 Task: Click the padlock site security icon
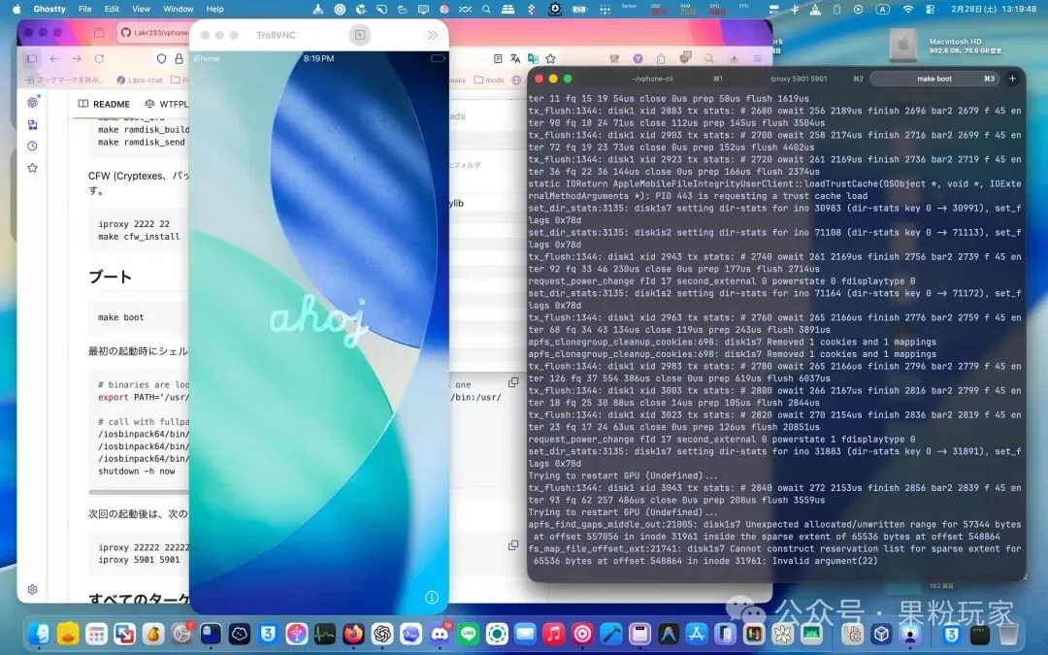coord(179,59)
